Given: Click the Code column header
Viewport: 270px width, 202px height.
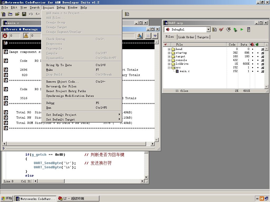Looking at the screenshot, I should tap(232, 44).
